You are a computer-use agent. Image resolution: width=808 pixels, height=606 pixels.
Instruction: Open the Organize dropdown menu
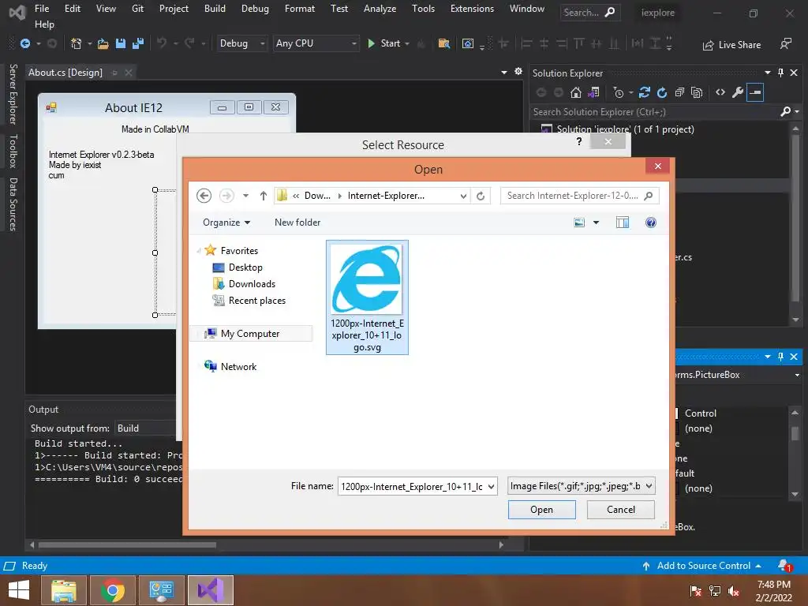point(226,223)
